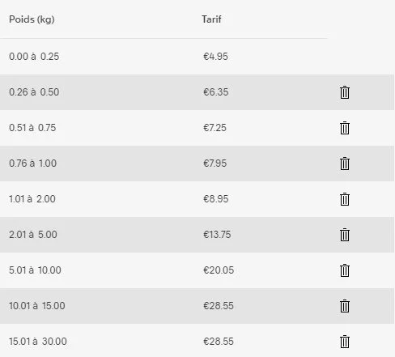Delete the 0.51 à 0.75 weight rate

click(x=345, y=128)
